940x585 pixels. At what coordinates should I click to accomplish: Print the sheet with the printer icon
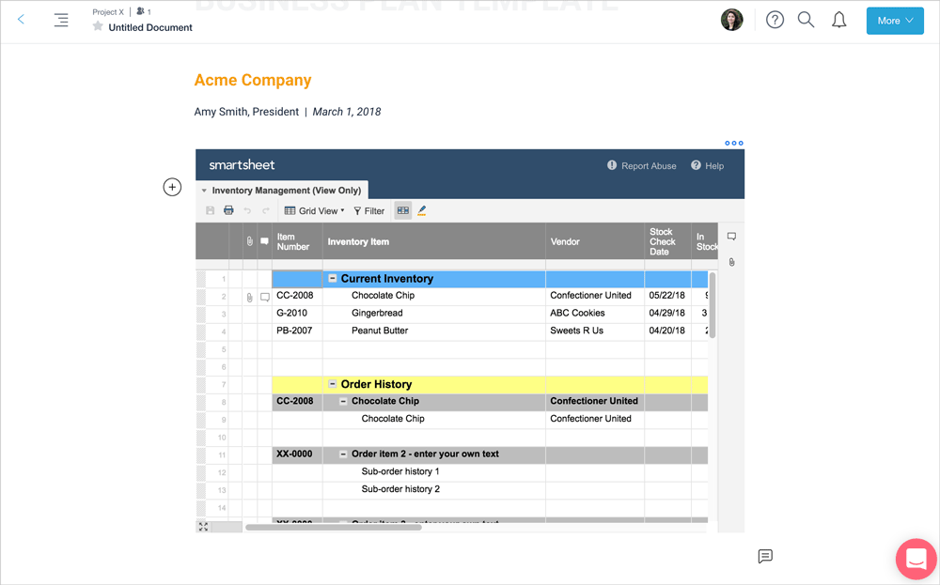pyautogui.click(x=228, y=210)
